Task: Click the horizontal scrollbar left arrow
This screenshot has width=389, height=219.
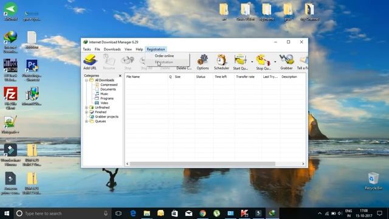Action: [127, 164]
